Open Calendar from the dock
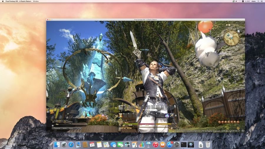 92,144
